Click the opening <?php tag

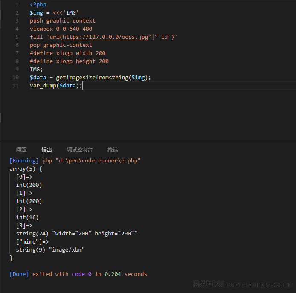click(x=38, y=5)
